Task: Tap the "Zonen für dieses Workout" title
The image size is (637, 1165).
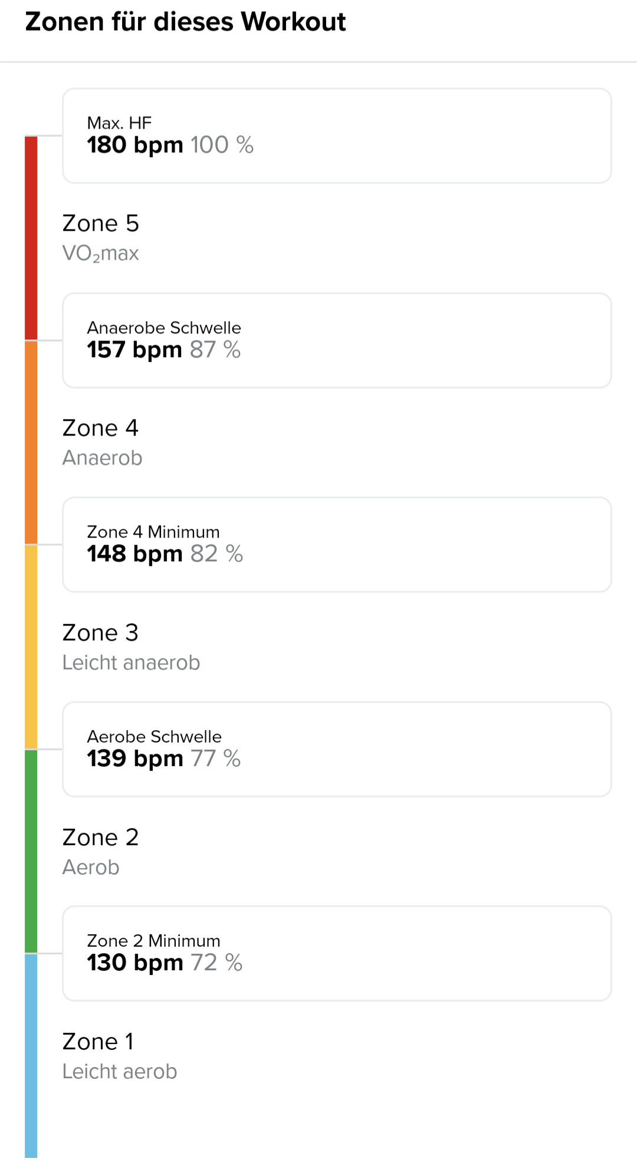Action: coord(185,22)
